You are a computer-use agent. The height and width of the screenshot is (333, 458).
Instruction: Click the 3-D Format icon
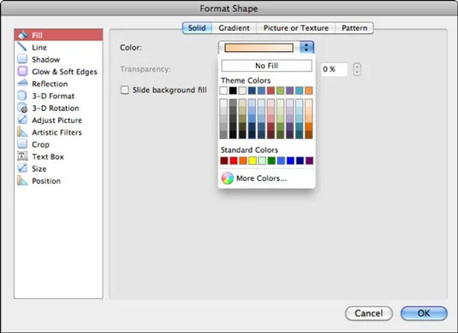pyautogui.click(x=22, y=96)
